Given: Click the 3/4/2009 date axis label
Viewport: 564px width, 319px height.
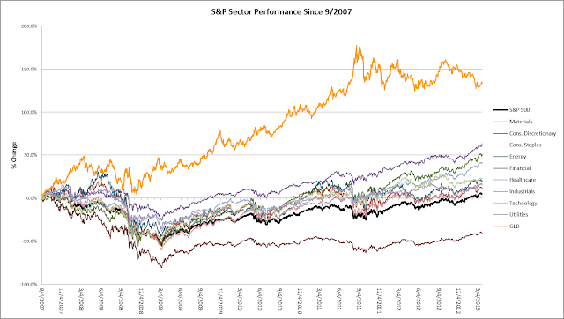Looking at the screenshot, I should click(x=160, y=297).
